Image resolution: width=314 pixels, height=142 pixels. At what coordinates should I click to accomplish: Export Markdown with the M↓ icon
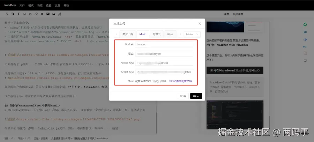tap(305, 47)
